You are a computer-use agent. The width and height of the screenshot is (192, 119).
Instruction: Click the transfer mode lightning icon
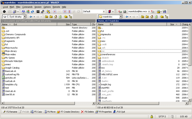[109, 12]
